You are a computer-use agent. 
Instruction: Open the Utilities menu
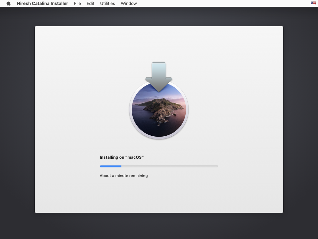107,3
